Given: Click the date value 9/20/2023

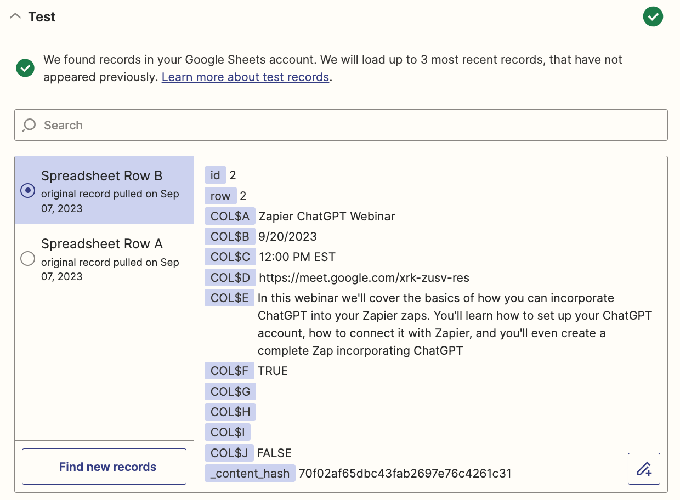Looking at the screenshot, I should click(288, 236).
